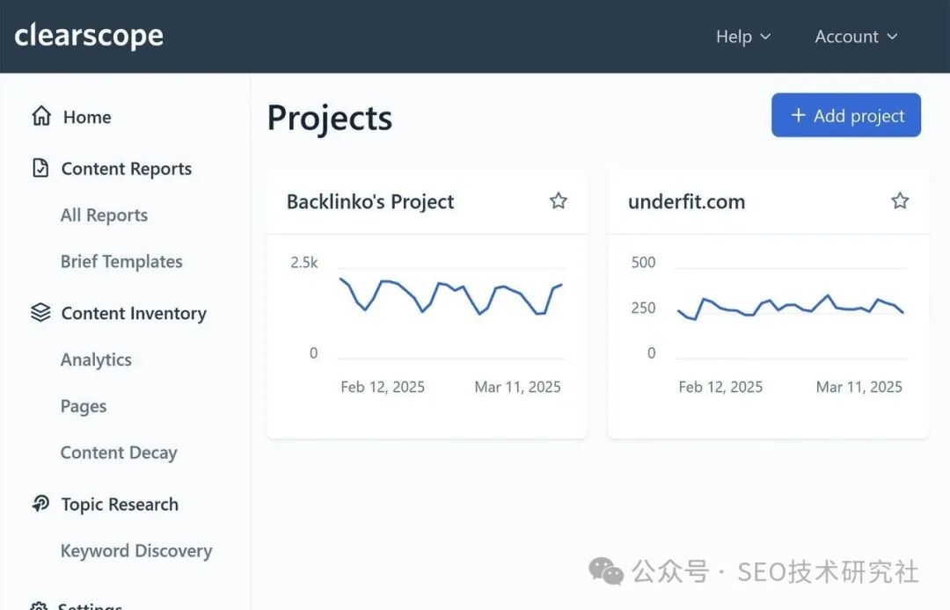Open All Reports
950x610 pixels.
[x=104, y=214]
